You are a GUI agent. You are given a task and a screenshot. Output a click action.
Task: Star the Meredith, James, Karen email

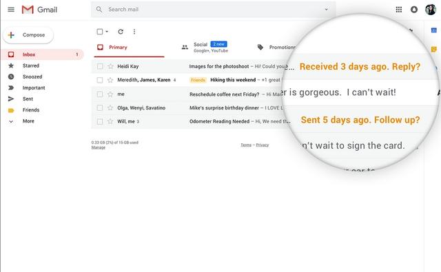coord(110,80)
